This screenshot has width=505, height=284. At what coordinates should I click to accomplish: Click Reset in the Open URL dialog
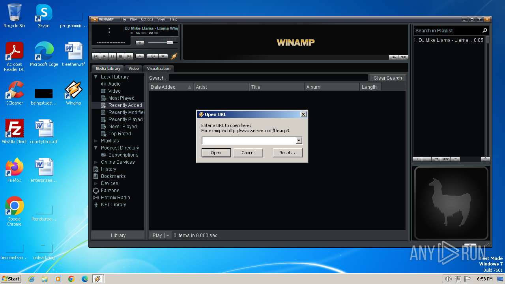point(287,153)
